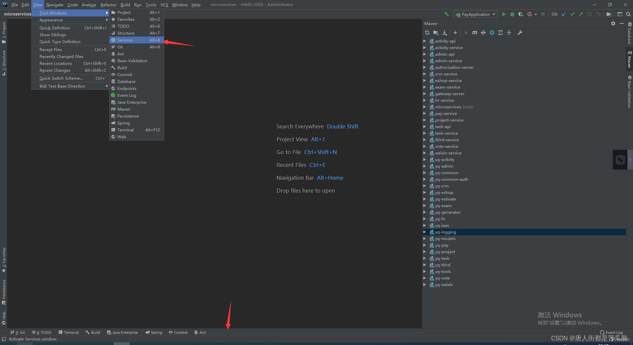This screenshot has width=633, height=345.
Task: Select Database in Tool Windows submenu
Action: [x=136, y=81]
